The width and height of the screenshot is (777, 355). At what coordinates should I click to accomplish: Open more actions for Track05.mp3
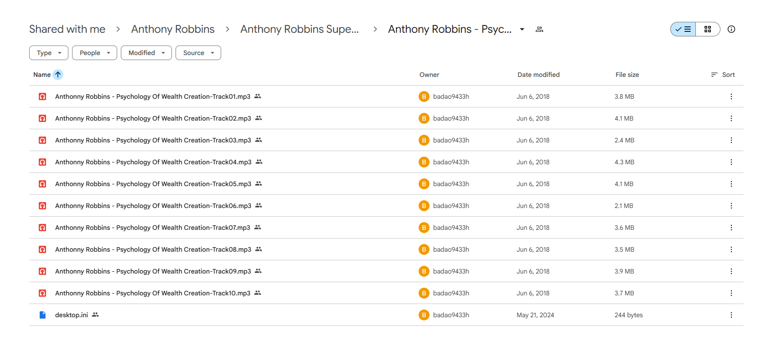[x=731, y=184]
